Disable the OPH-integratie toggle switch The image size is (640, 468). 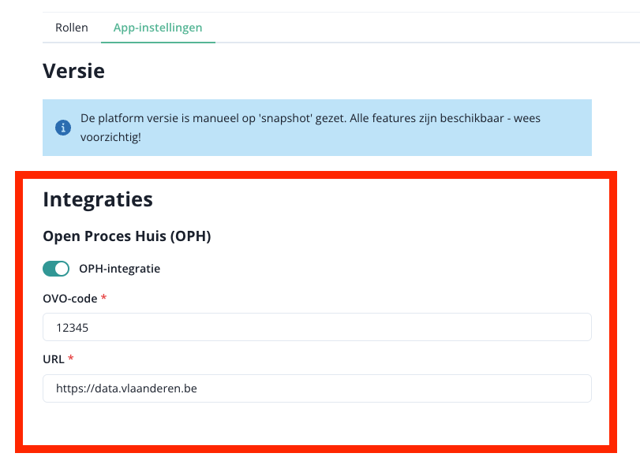(x=56, y=269)
